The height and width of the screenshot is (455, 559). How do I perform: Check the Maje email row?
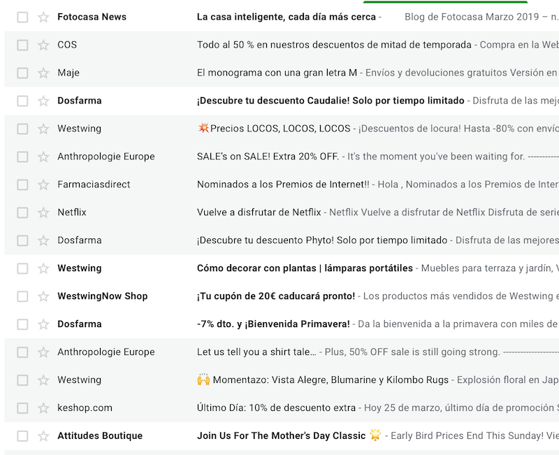[x=22, y=73]
